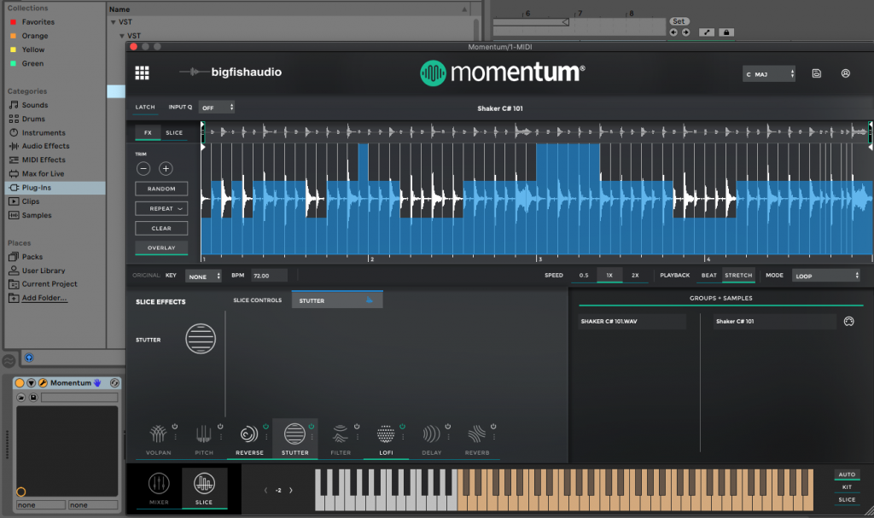Open the account profile icon
The width and height of the screenshot is (874, 518).
tap(846, 73)
